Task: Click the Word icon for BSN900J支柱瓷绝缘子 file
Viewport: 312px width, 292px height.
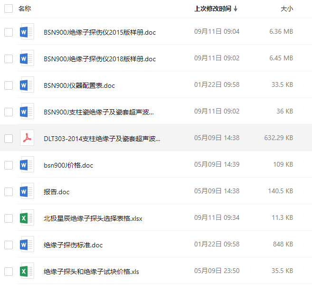Action: (27, 111)
